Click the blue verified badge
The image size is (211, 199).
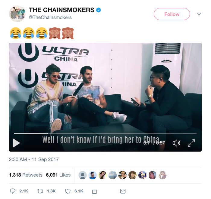tap(99, 10)
